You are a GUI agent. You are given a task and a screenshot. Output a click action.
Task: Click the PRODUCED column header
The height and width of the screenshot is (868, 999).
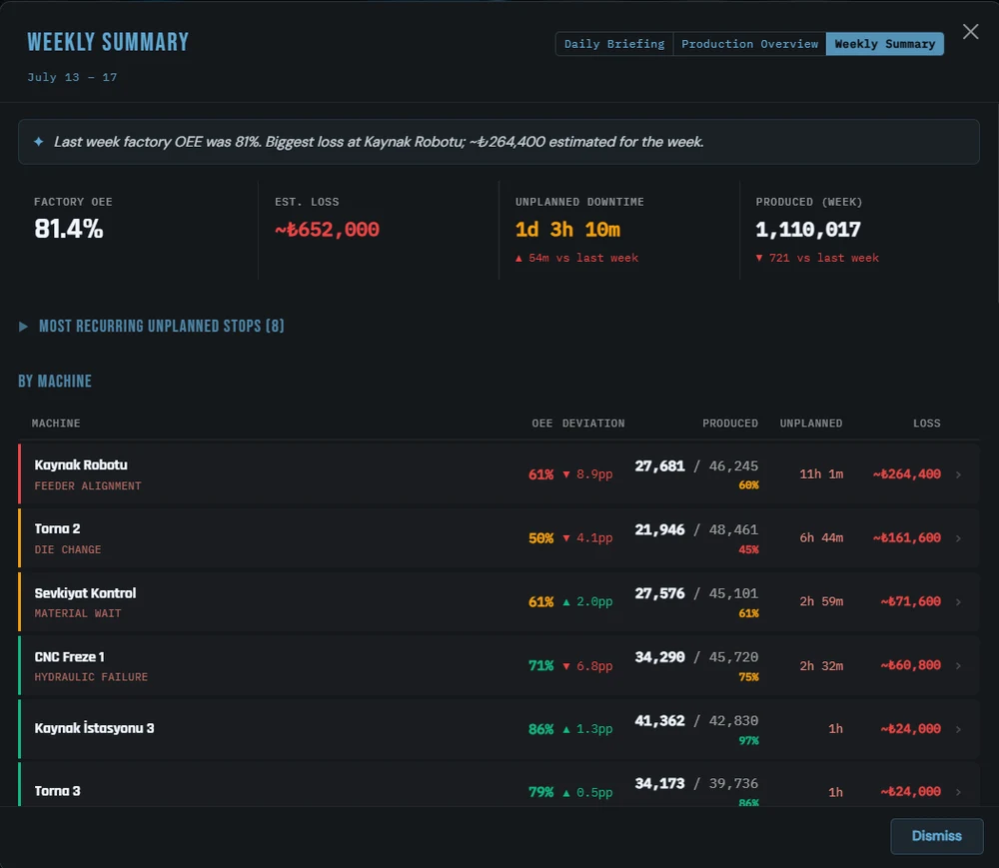pos(730,423)
